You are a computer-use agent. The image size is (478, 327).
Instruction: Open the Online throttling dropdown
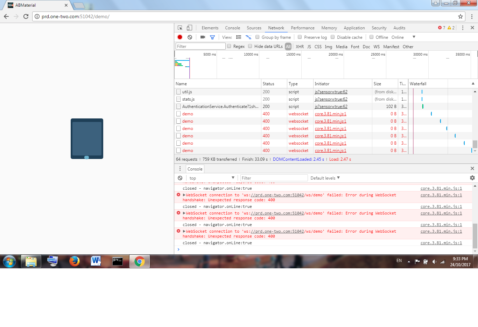tap(403, 37)
